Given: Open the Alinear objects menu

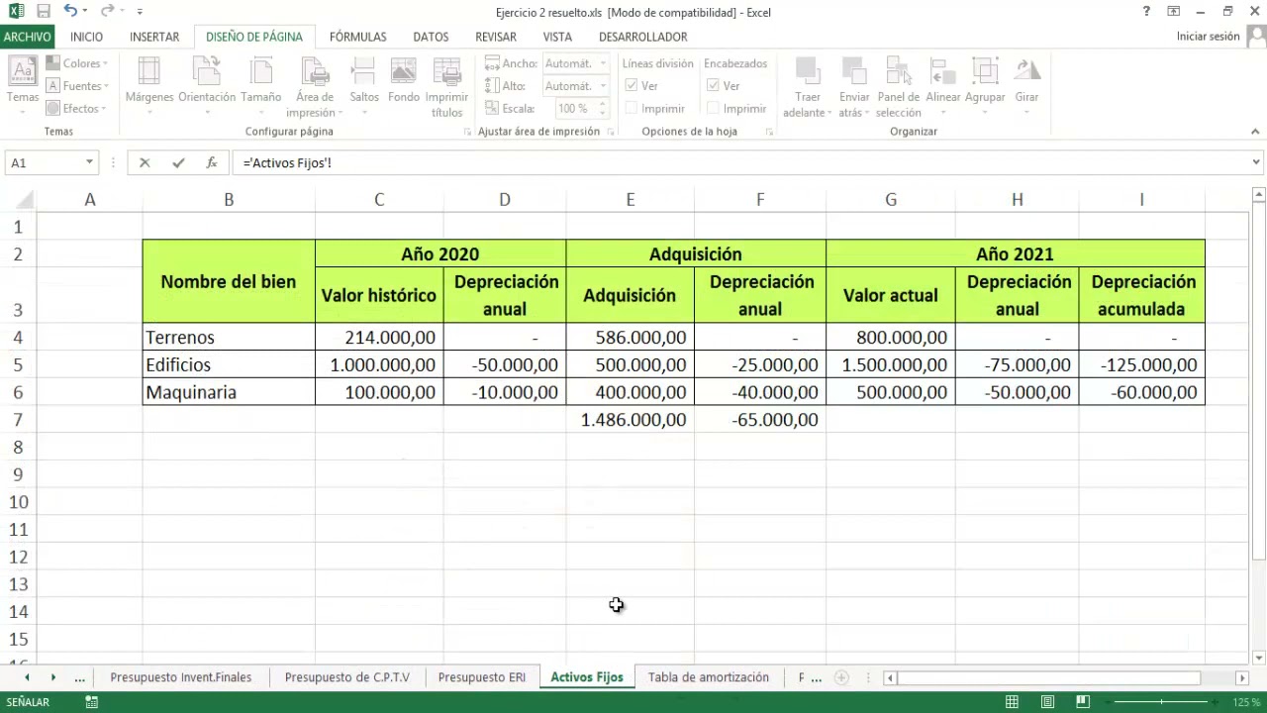Looking at the screenshot, I should [x=943, y=85].
